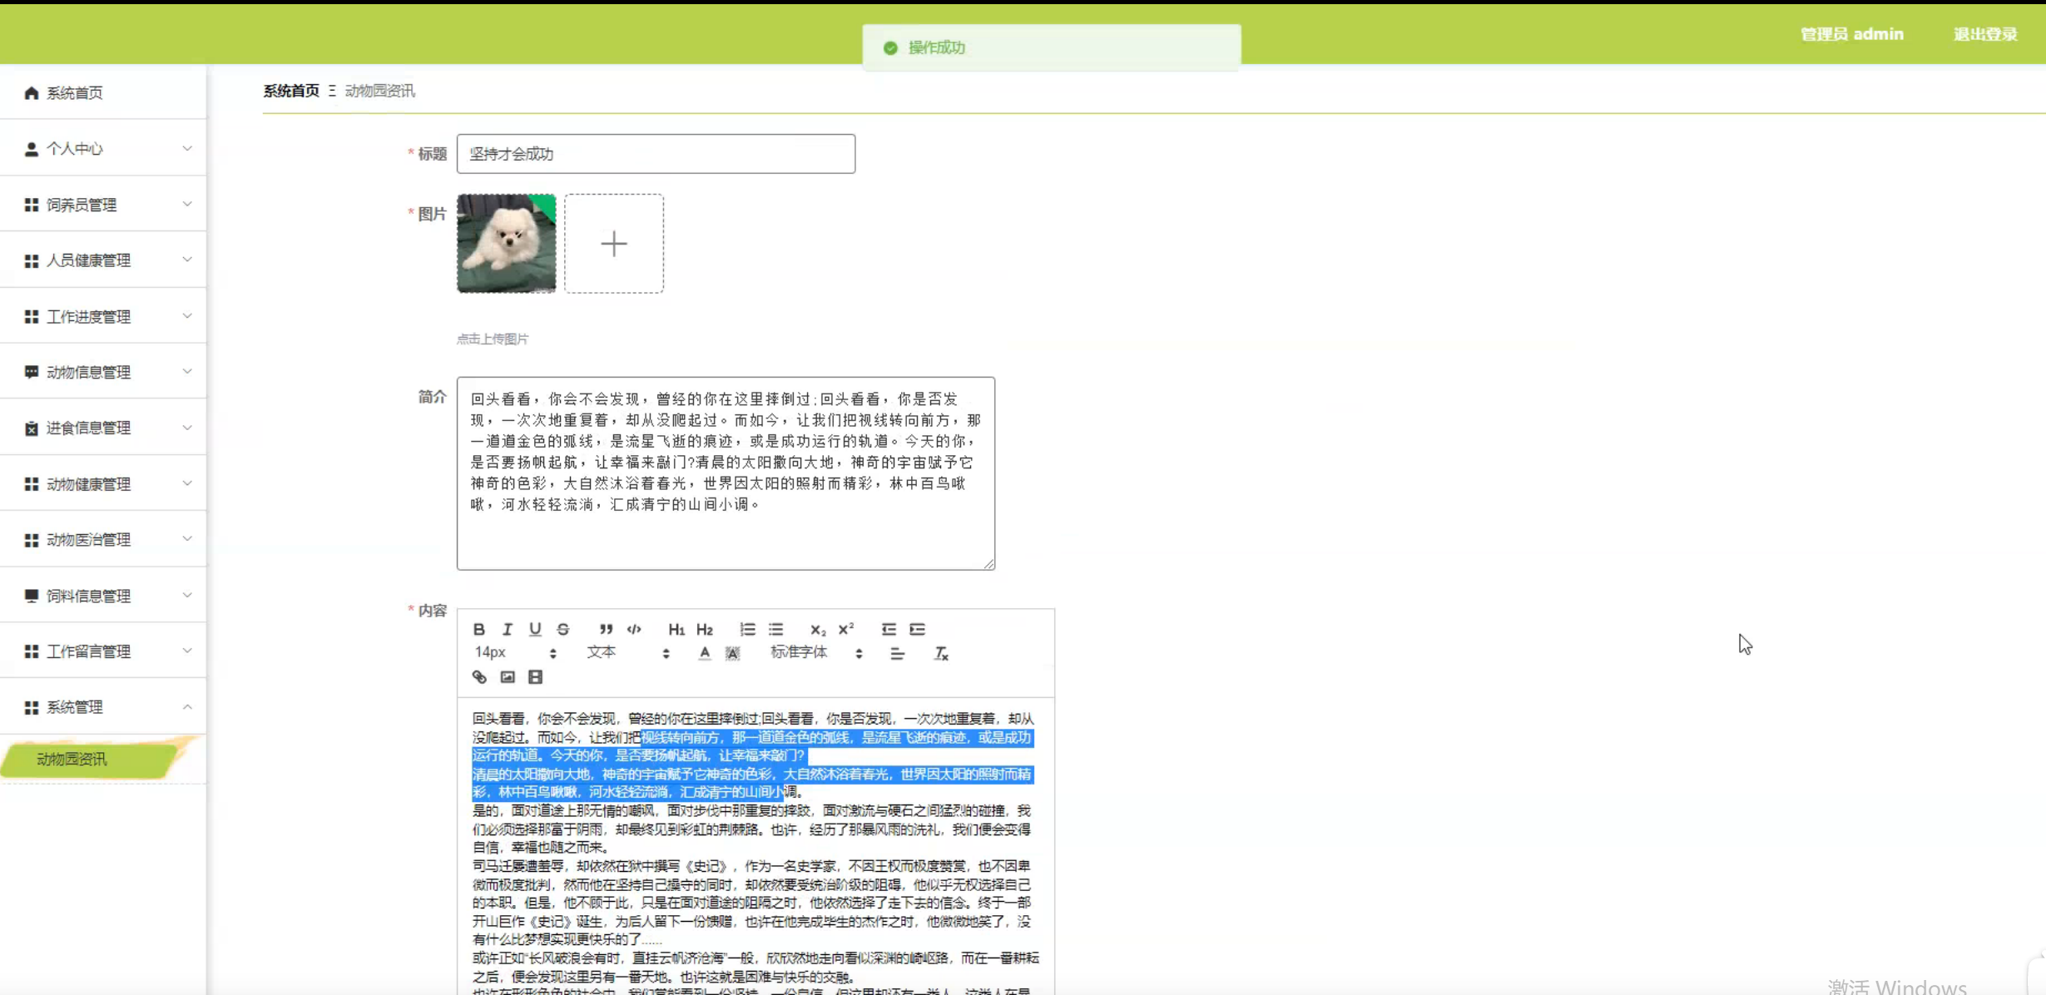Insert code block with code icon
This screenshot has height=995, width=2046.
(x=634, y=629)
